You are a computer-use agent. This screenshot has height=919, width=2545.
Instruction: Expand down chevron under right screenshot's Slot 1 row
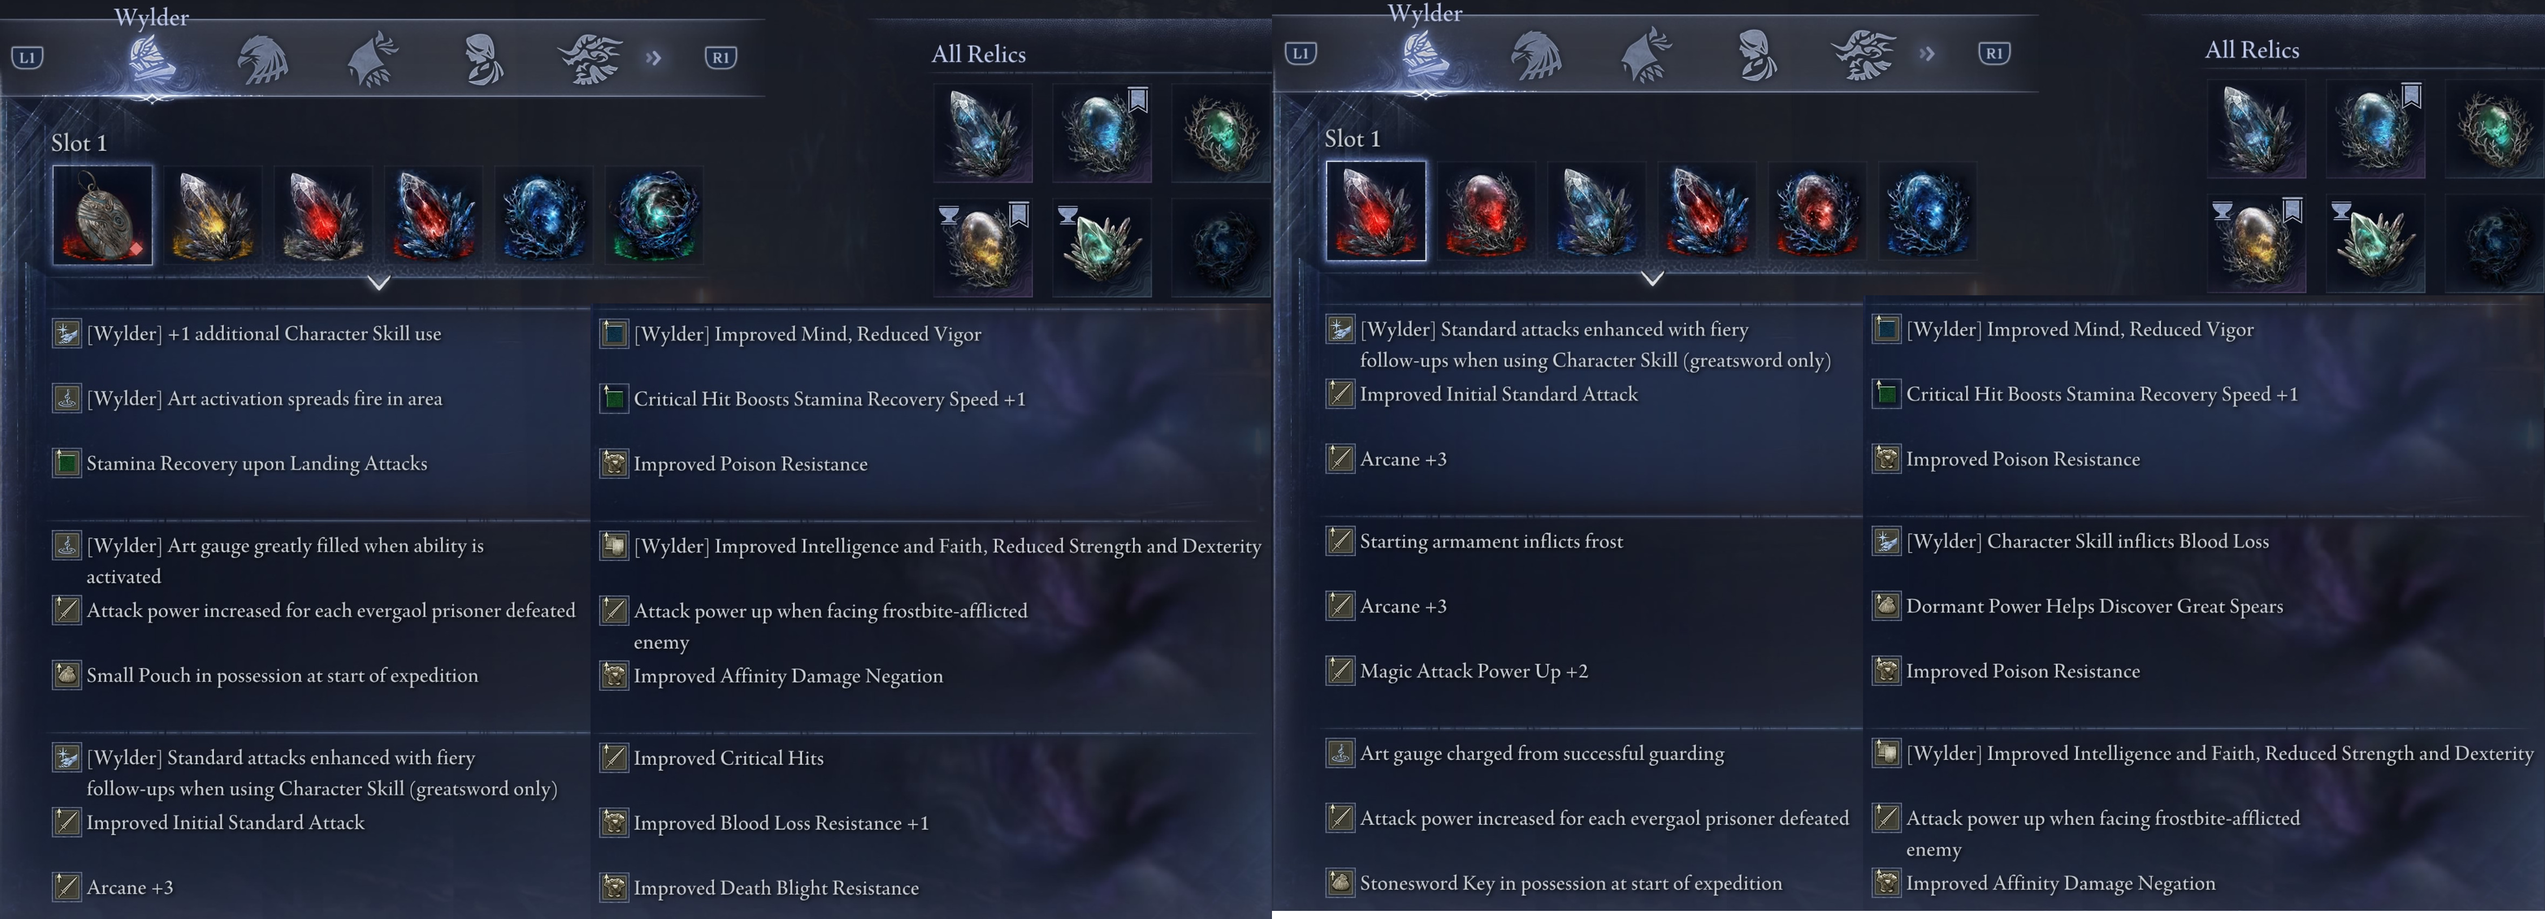point(1652,279)
